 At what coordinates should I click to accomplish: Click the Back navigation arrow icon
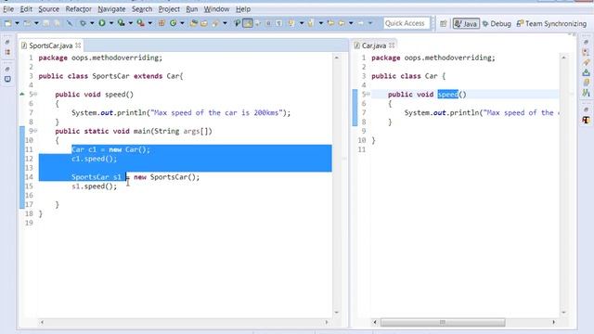coord(342,23)
